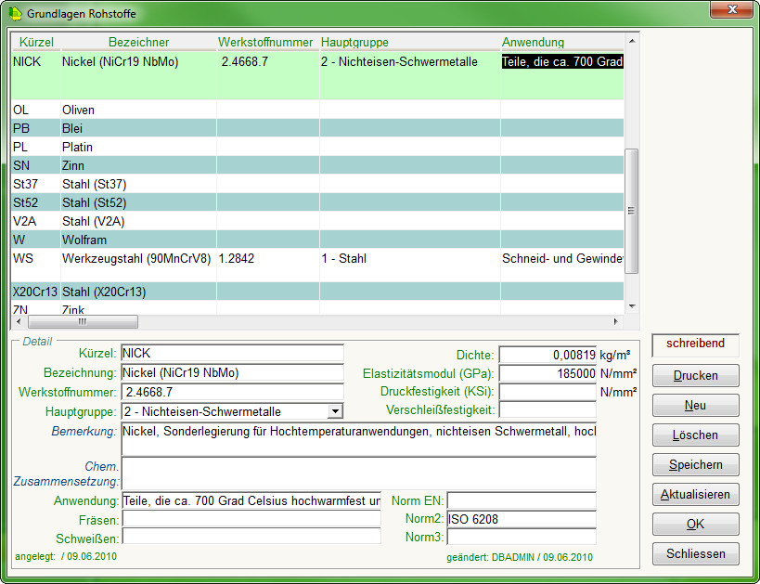Confirm with the OK button

[696, 525]
